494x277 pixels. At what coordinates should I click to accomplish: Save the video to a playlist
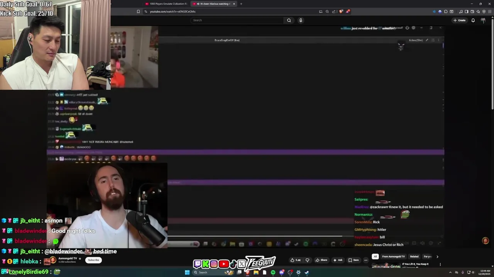coord(354,260)
